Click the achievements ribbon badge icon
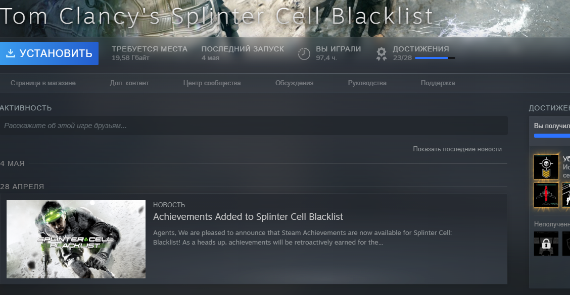The width and height of the screenshot is (570, 295). coord(382,53)
